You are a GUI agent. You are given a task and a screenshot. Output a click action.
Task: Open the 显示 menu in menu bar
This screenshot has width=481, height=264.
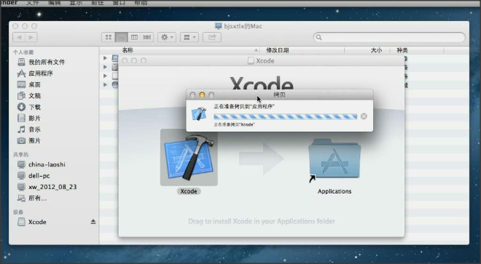[x=76, y=3]
